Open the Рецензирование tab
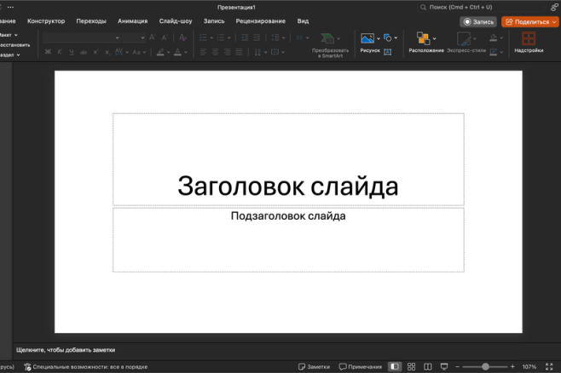This screenshot has width=561, height=373. coord(261,21)
